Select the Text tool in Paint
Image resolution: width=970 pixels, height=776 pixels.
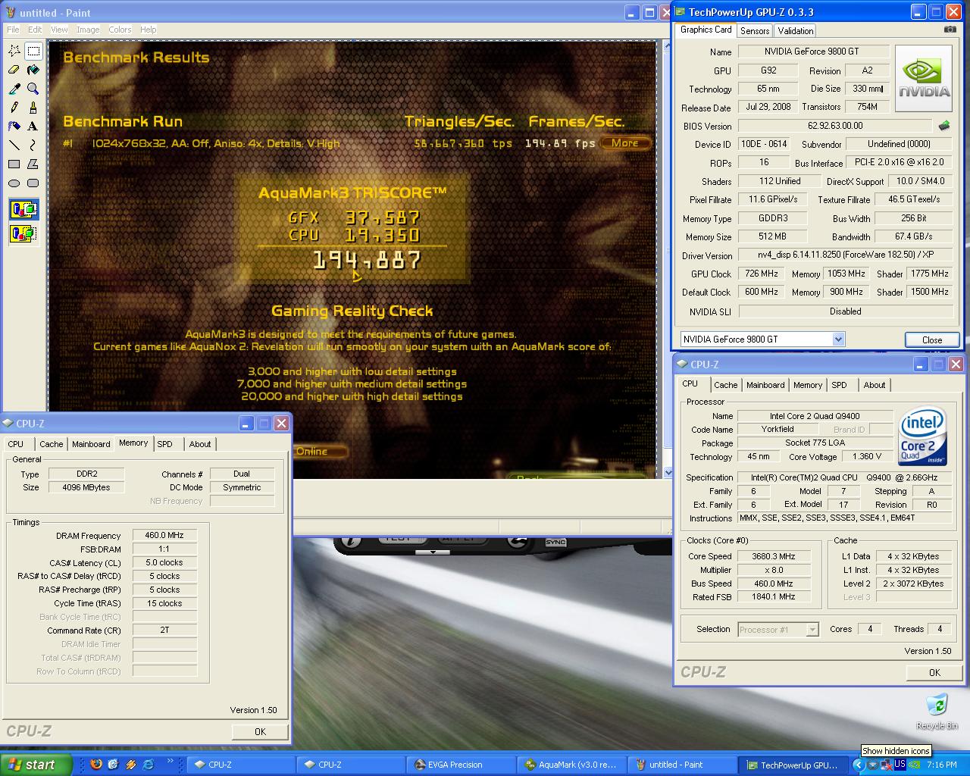(x=33, y=127)
